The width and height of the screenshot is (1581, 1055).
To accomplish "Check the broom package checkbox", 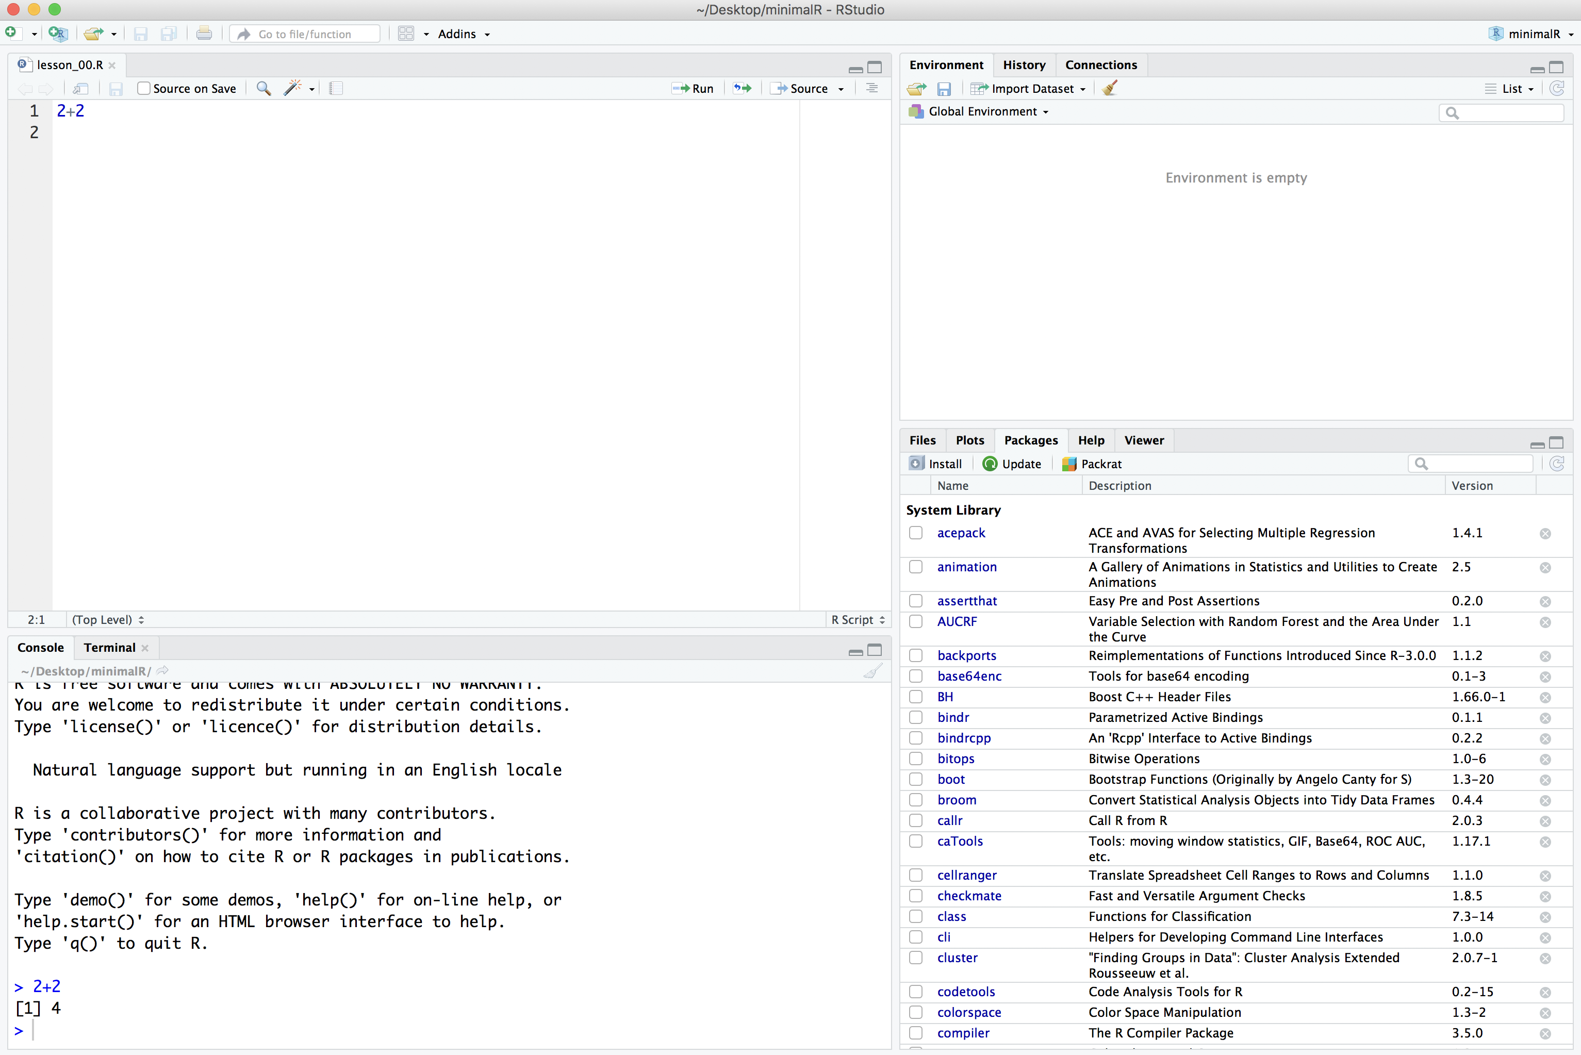I will pos(916,800).
